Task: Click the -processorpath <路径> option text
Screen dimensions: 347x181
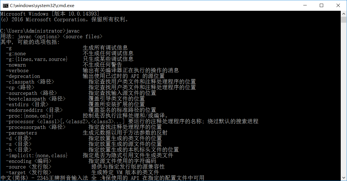Action: coord(36,127)
